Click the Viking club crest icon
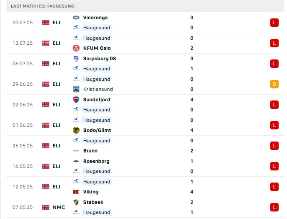This screenshot has height=219, width=287. pos(76,192)
